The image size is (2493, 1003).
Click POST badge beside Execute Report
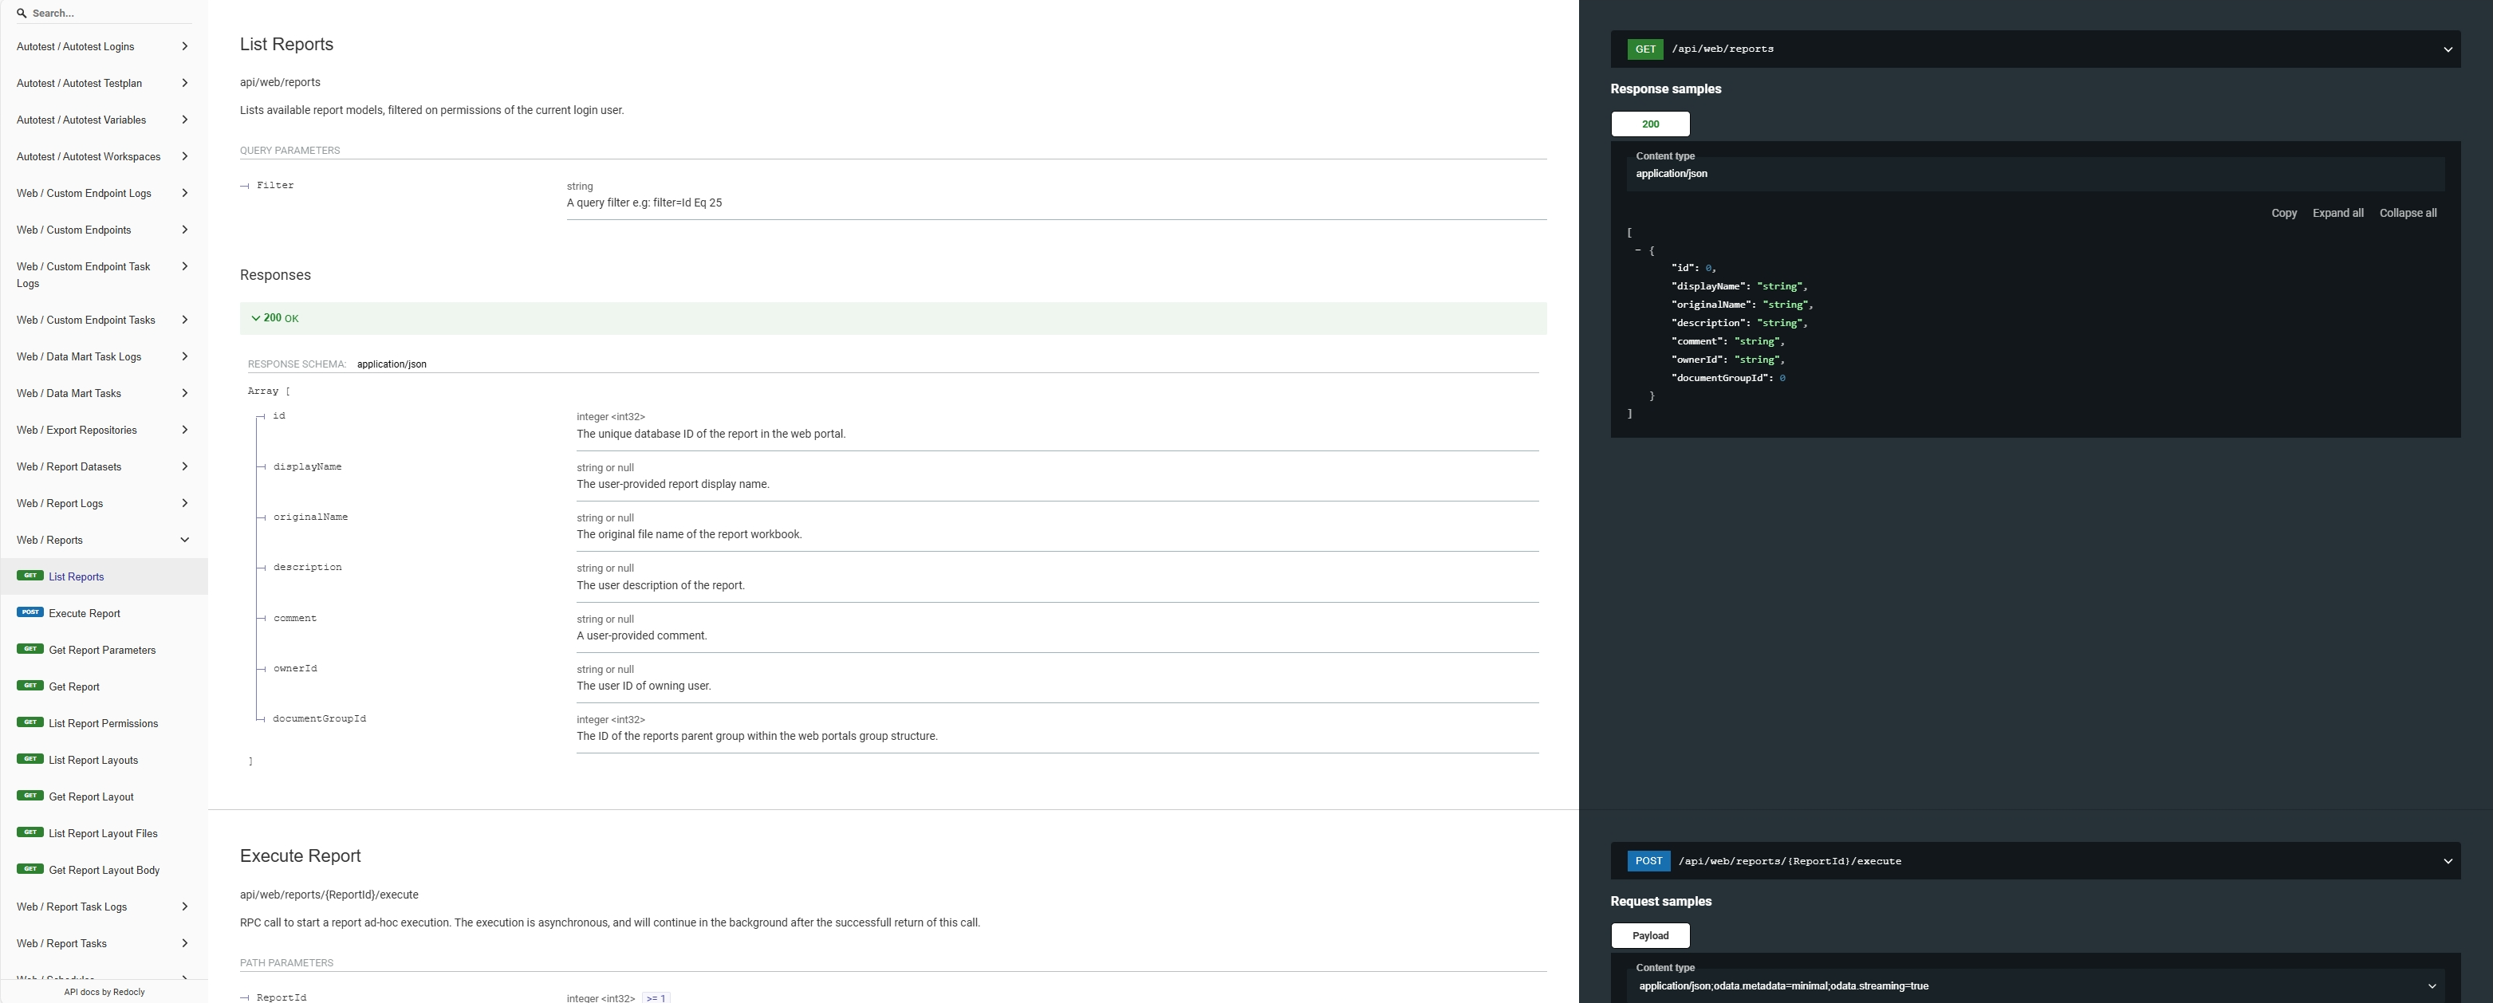30,612
